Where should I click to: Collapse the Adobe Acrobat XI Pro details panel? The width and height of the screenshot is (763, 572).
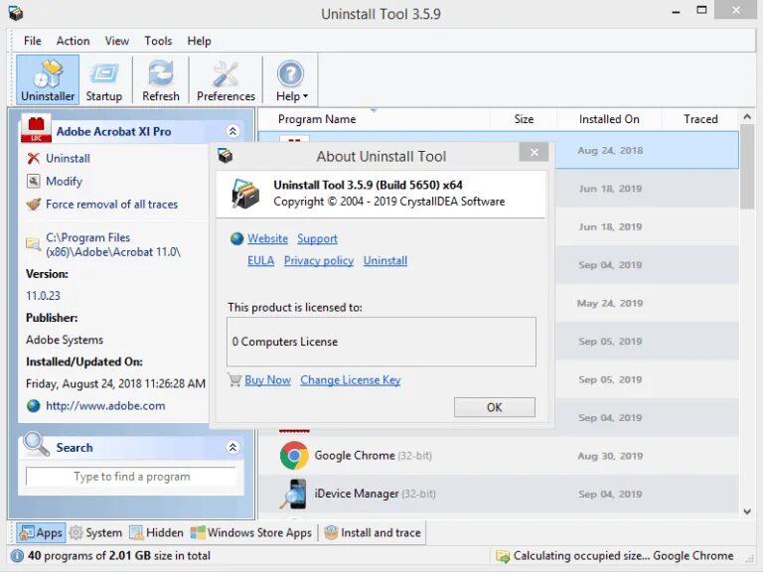pyautogui.click(x=233, y=131)
